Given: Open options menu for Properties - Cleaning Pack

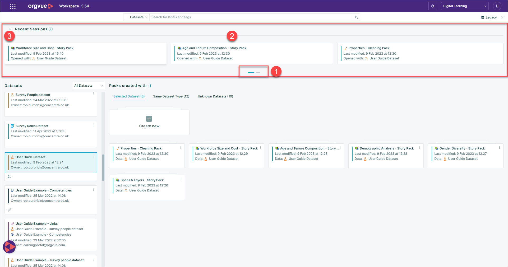Looking at the screenshot, I should pyautogui.click(x=181, y=148).
